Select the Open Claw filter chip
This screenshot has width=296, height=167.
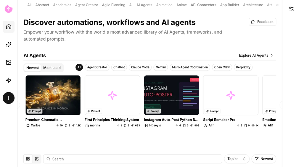pos(222,67)
